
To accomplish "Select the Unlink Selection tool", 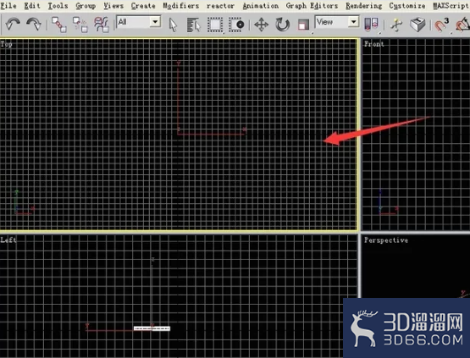I will 80,25.
